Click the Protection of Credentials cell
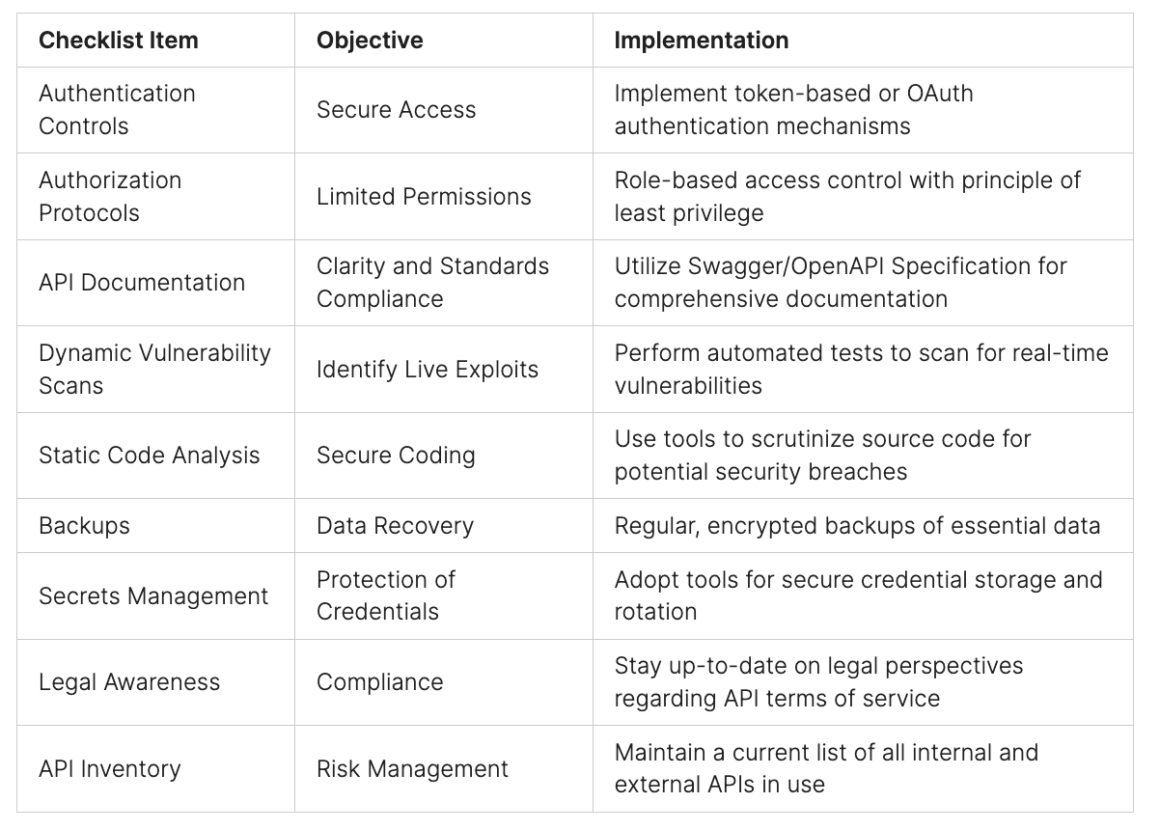Image resolution: width=1160 pixels, height=830 pixels. pyautogui.click(x=386, y=595)
